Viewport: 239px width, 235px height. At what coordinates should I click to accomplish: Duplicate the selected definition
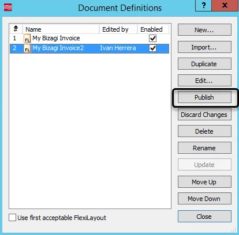click(204, 64)
